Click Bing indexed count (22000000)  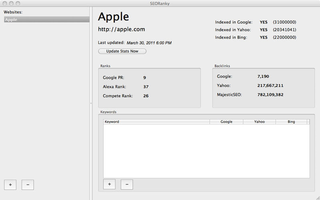click(x=284, y=37)
